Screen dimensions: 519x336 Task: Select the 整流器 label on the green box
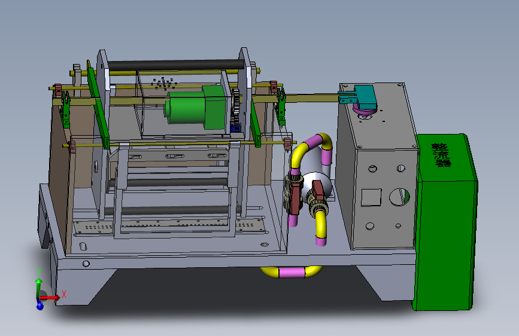pyautogui.click(x=442, y=155)
